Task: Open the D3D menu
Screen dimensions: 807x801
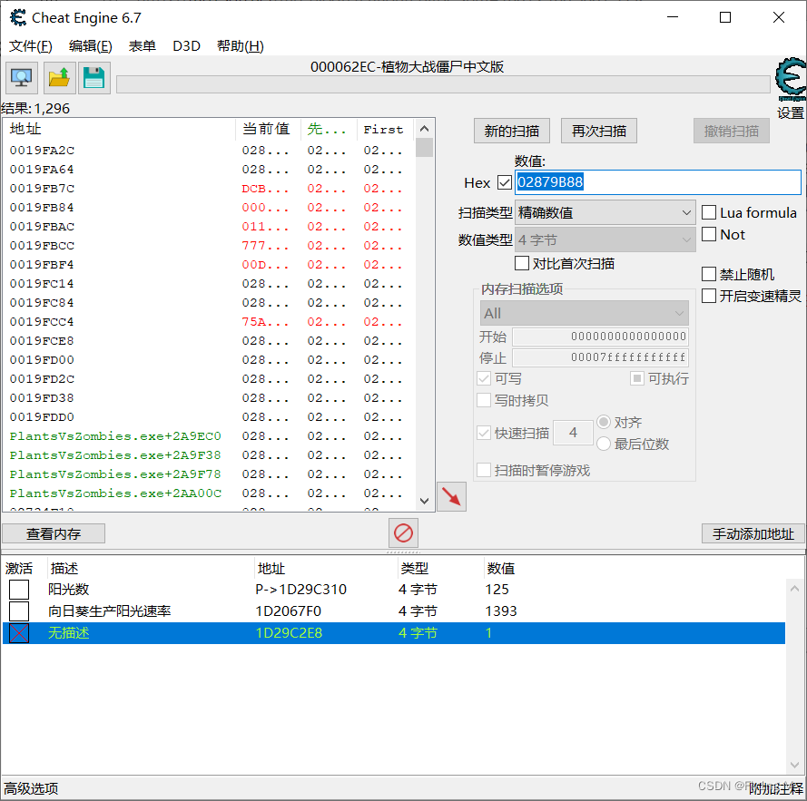Action: [x=186, y=46]
